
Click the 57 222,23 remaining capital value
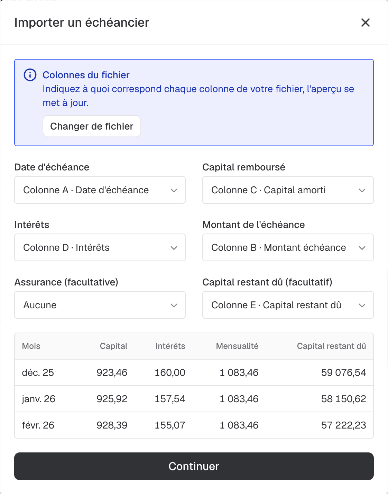click(x=343, y=425)
